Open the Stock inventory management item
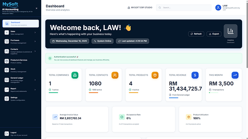Image resolution: width=248 pixels, height=139 pixels. coord(20,70)
